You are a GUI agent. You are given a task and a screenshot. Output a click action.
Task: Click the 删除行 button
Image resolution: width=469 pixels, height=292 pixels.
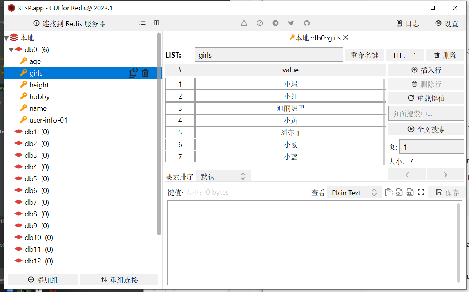[426, 84]
